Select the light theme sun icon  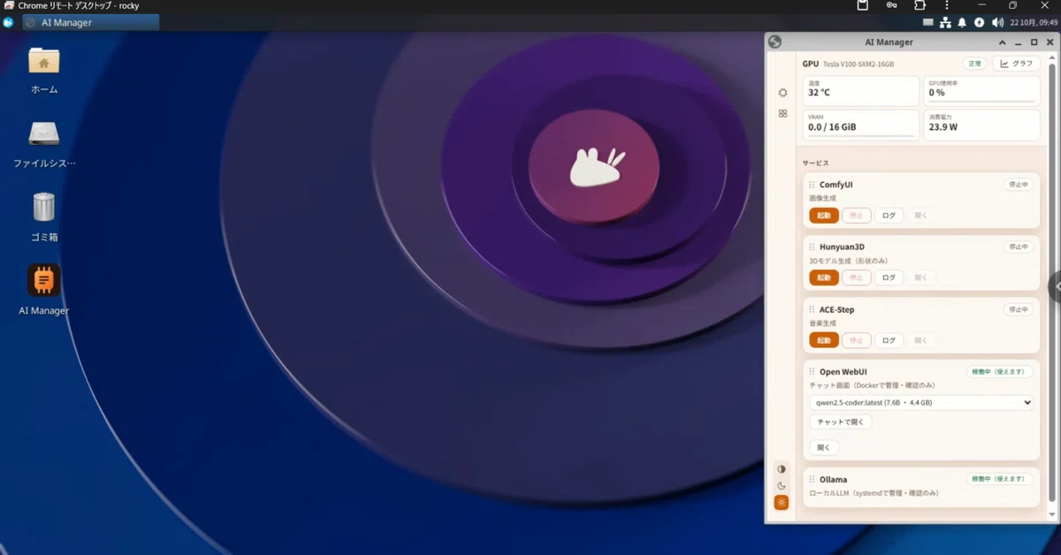click(x=782, y=502)
